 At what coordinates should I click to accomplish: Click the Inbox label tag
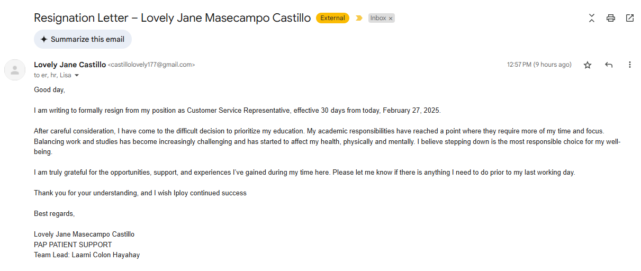pos(378,18)
